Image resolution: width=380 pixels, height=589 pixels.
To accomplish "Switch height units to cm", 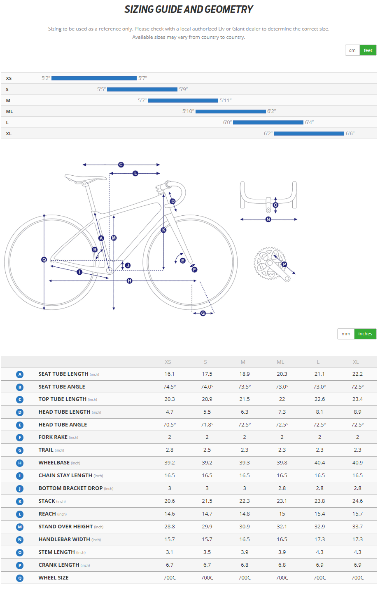I will click(352, 50).
